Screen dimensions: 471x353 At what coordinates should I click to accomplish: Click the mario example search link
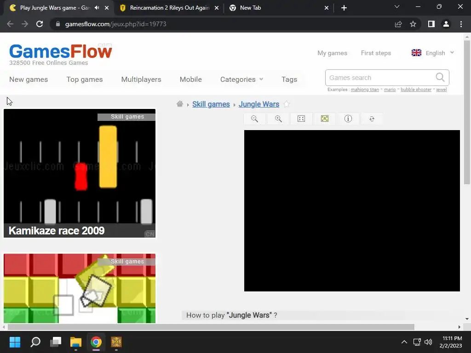click(390, 90)
